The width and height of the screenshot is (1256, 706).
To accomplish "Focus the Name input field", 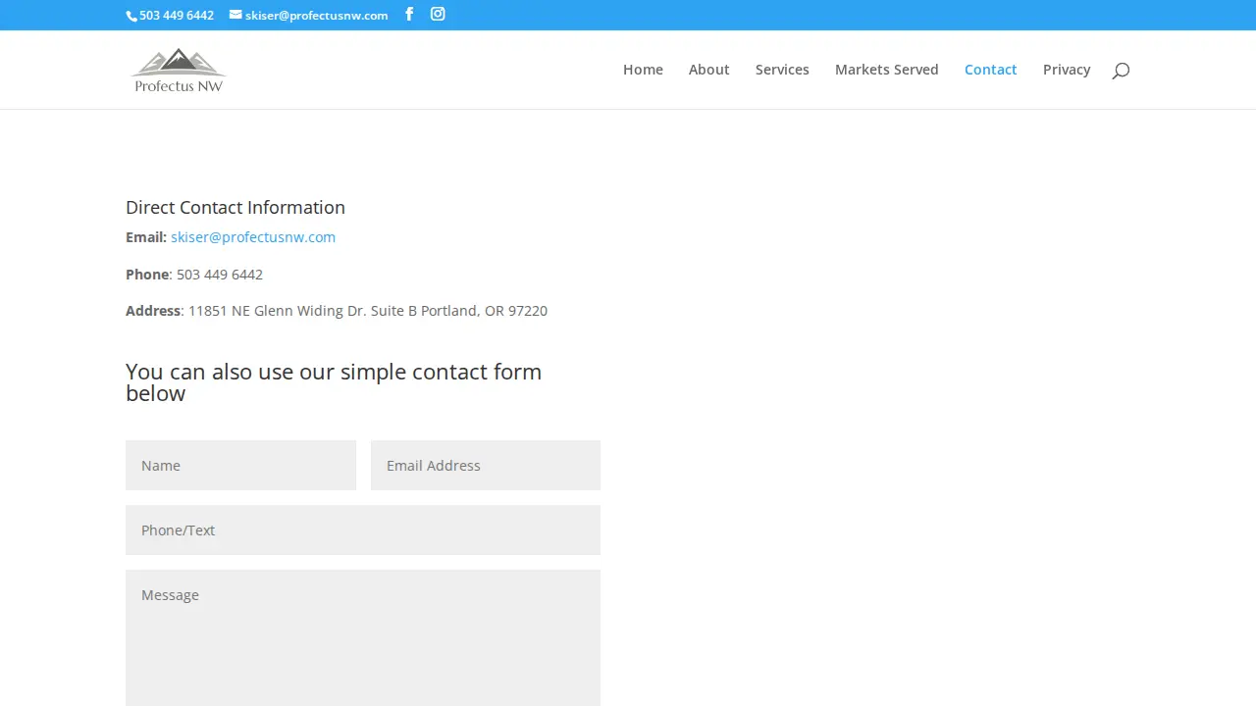I will tap(240, 465).
